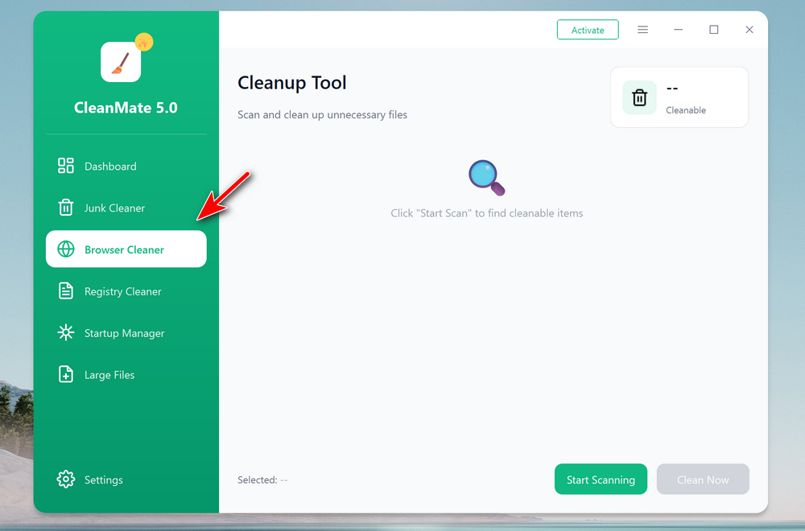Open Startup Manager via its sunburst icon

tap(65, 333)
